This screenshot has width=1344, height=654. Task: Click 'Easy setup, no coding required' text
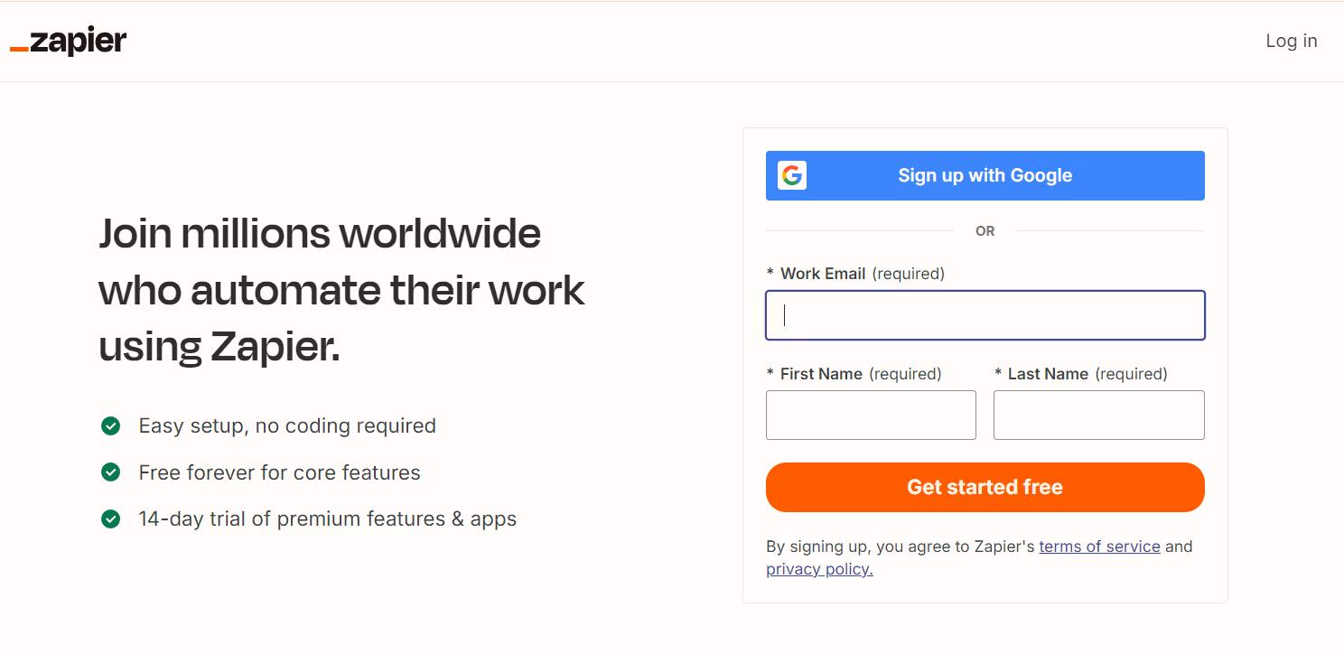coord(287,425)
